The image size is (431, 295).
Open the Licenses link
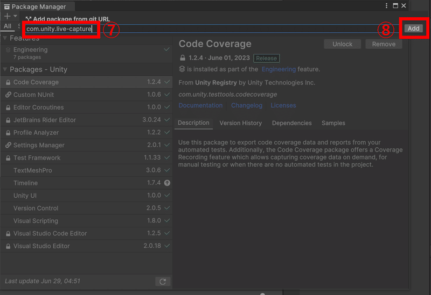283,105
